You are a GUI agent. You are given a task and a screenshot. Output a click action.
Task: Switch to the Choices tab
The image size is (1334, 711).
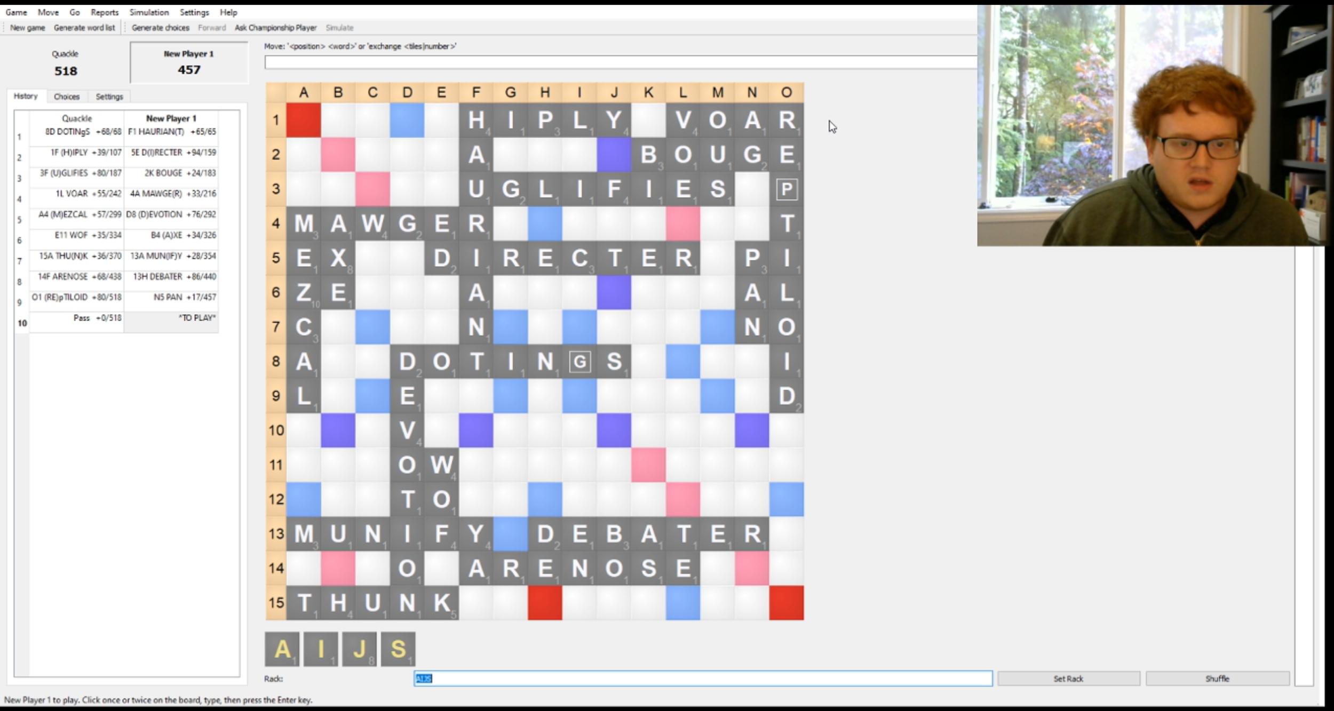67,97
